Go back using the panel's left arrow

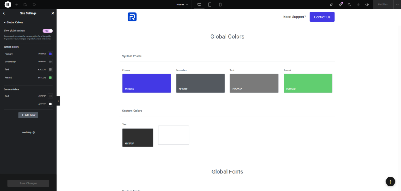[4, 13]
